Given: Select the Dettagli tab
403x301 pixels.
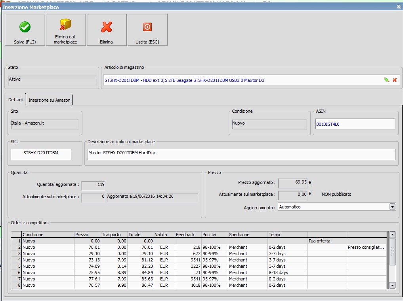Looking at the screenshot, I should coord(16,100).
